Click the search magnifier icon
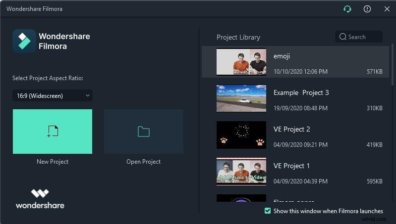This screenshot has height=224, width=396. (342, 37)
